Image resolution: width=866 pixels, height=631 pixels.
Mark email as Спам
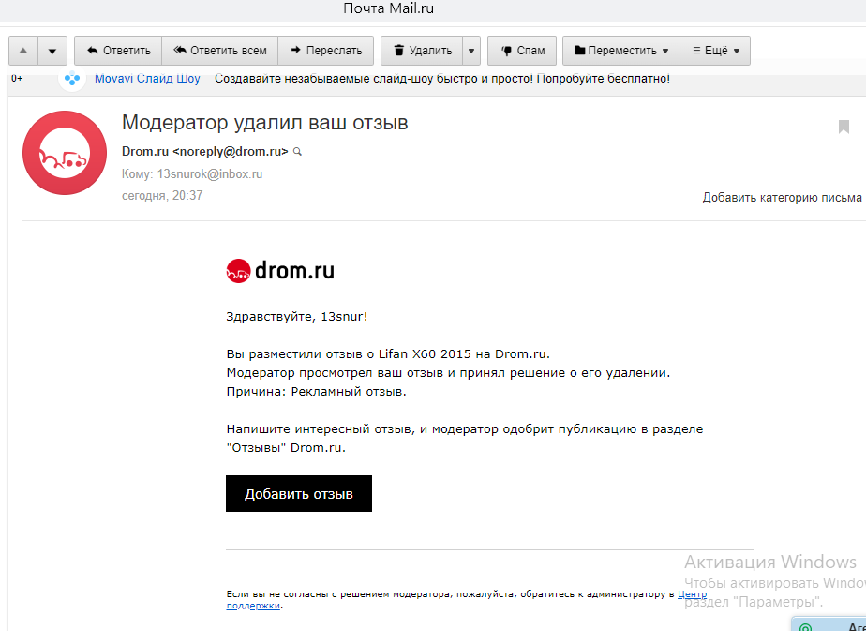click(x=522, y=51)
